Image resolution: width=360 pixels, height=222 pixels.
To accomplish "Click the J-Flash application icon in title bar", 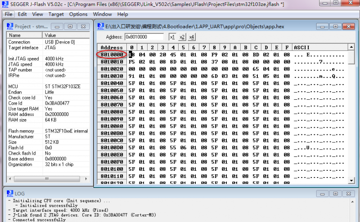I will tap(5, 4).
